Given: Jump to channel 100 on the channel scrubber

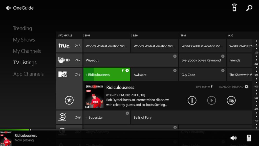Looking at the screenshot, I should [256, 52].
